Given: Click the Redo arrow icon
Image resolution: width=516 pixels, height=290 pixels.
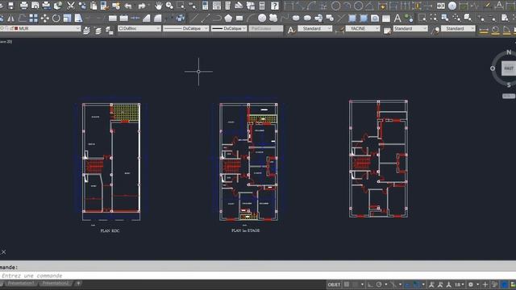Looking at the screenshot, I should coord(142,6).
